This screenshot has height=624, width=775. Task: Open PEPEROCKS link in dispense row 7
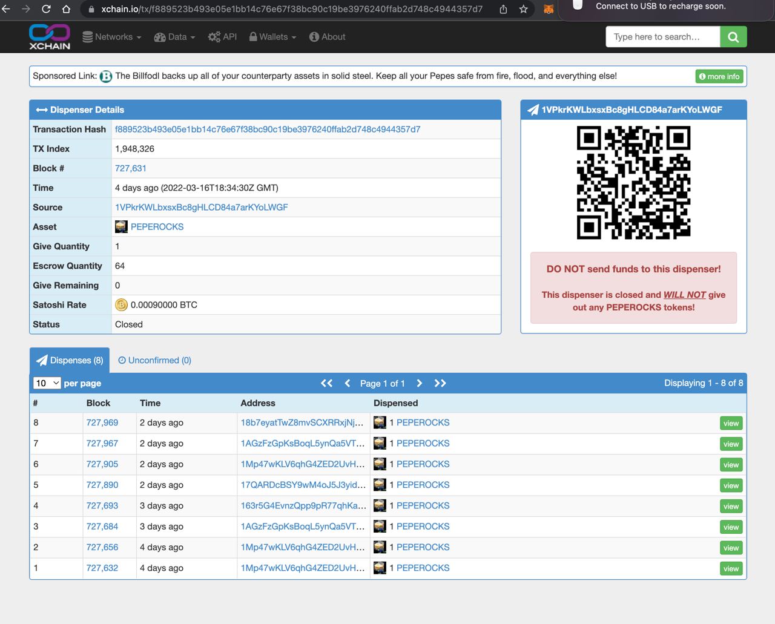point(423,444)
